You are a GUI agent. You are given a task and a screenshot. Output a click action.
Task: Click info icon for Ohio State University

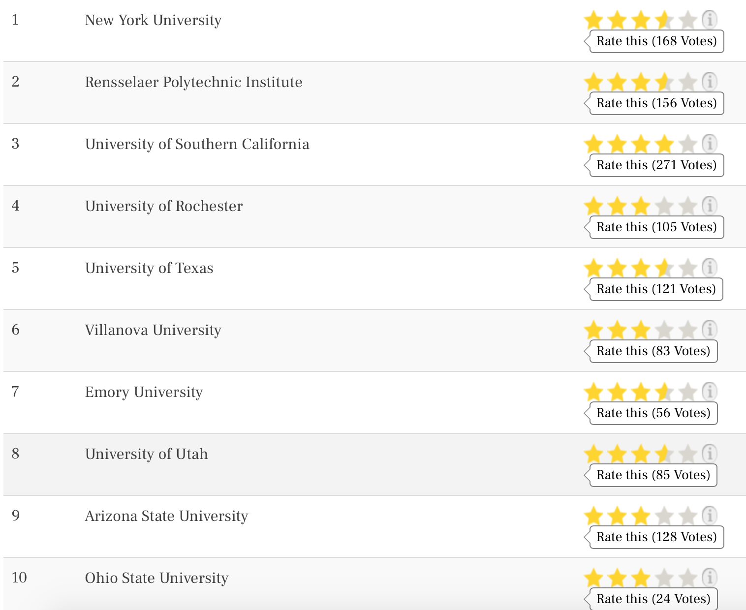709,578
